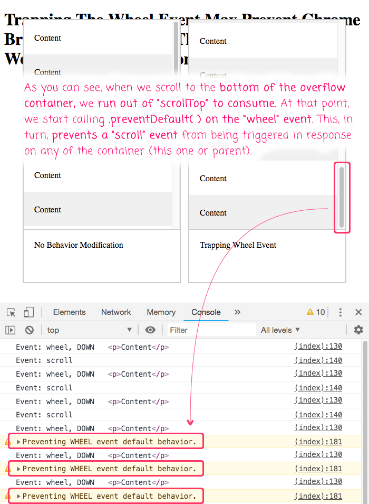Open the top execution context dropdown

(90, 330)
